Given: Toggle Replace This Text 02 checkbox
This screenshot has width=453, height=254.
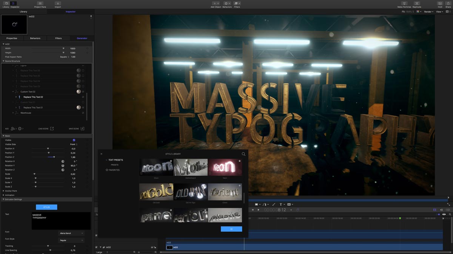Looking at the screenshot, I should pyautogui.click(x=83, y=97).
